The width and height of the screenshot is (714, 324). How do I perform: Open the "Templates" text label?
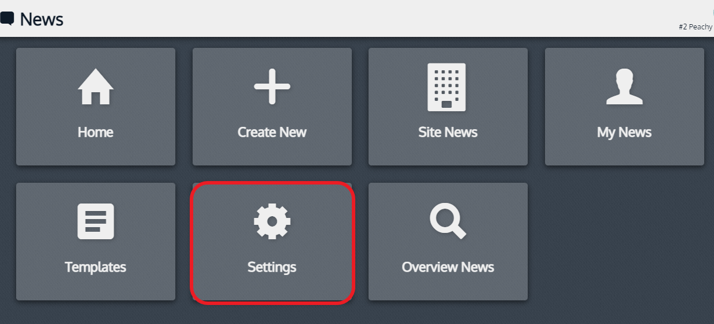tap(96, 267)
